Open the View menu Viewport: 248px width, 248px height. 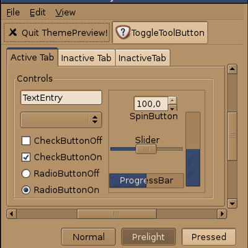pos(65,12)
